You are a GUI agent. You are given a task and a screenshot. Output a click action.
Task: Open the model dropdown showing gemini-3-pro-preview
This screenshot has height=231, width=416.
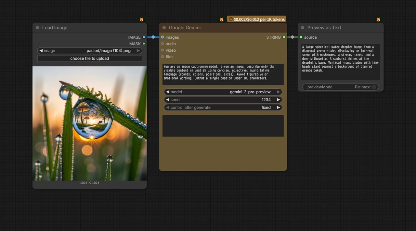click(223, 92)
